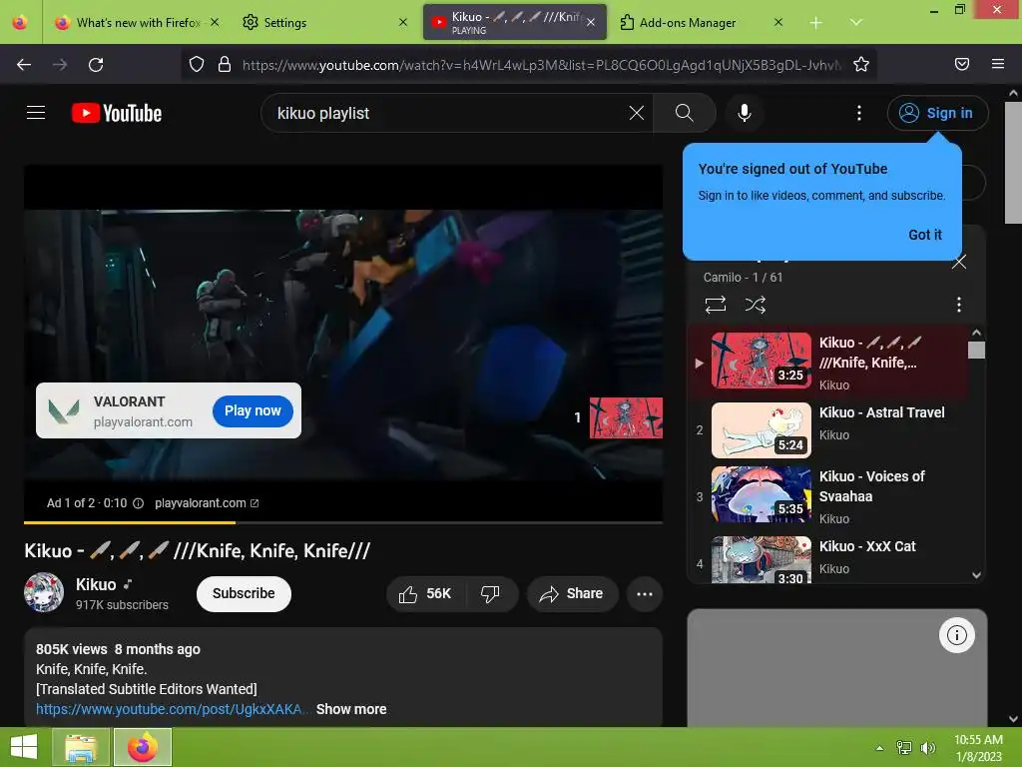Click the forward navigation arrow
This screenshot has height=767, width=1022.
[x=60, y=65]
